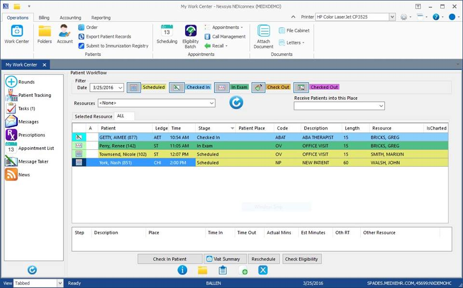463x288 pixels.
Task: Click the blue patient info icon at bottom
Action: click(x=182, y=270)
